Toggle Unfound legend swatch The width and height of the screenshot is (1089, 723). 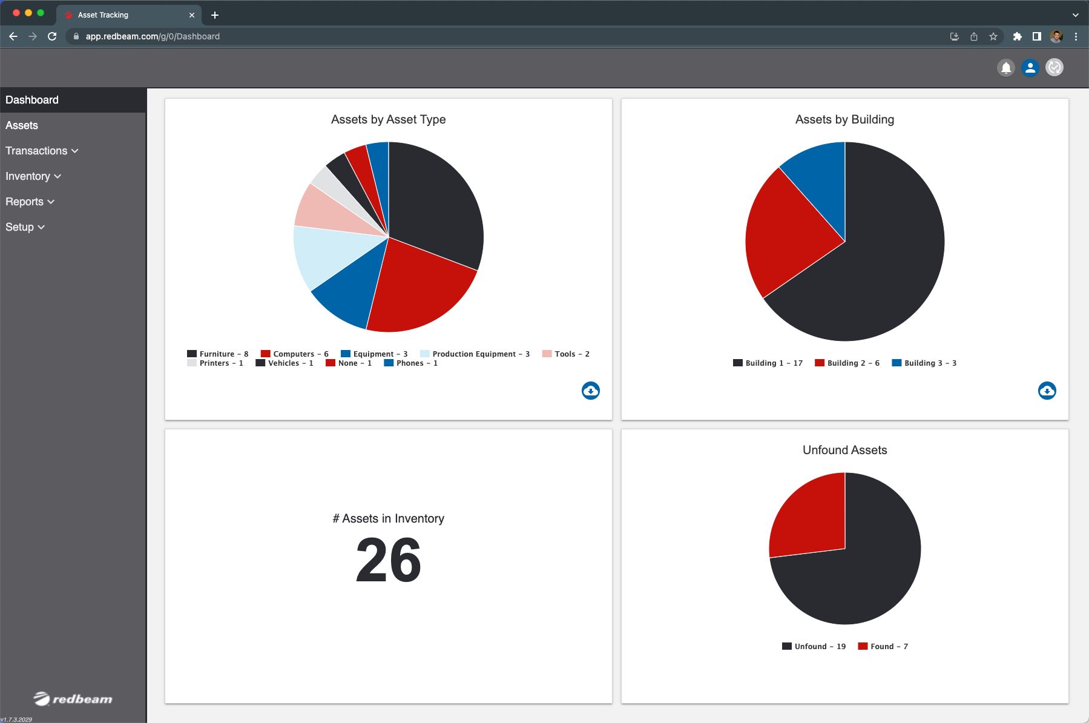[x=787, y=646]
